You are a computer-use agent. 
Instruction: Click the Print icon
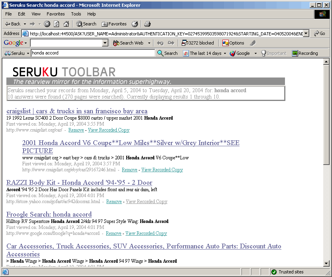click(x=147, y=24)
